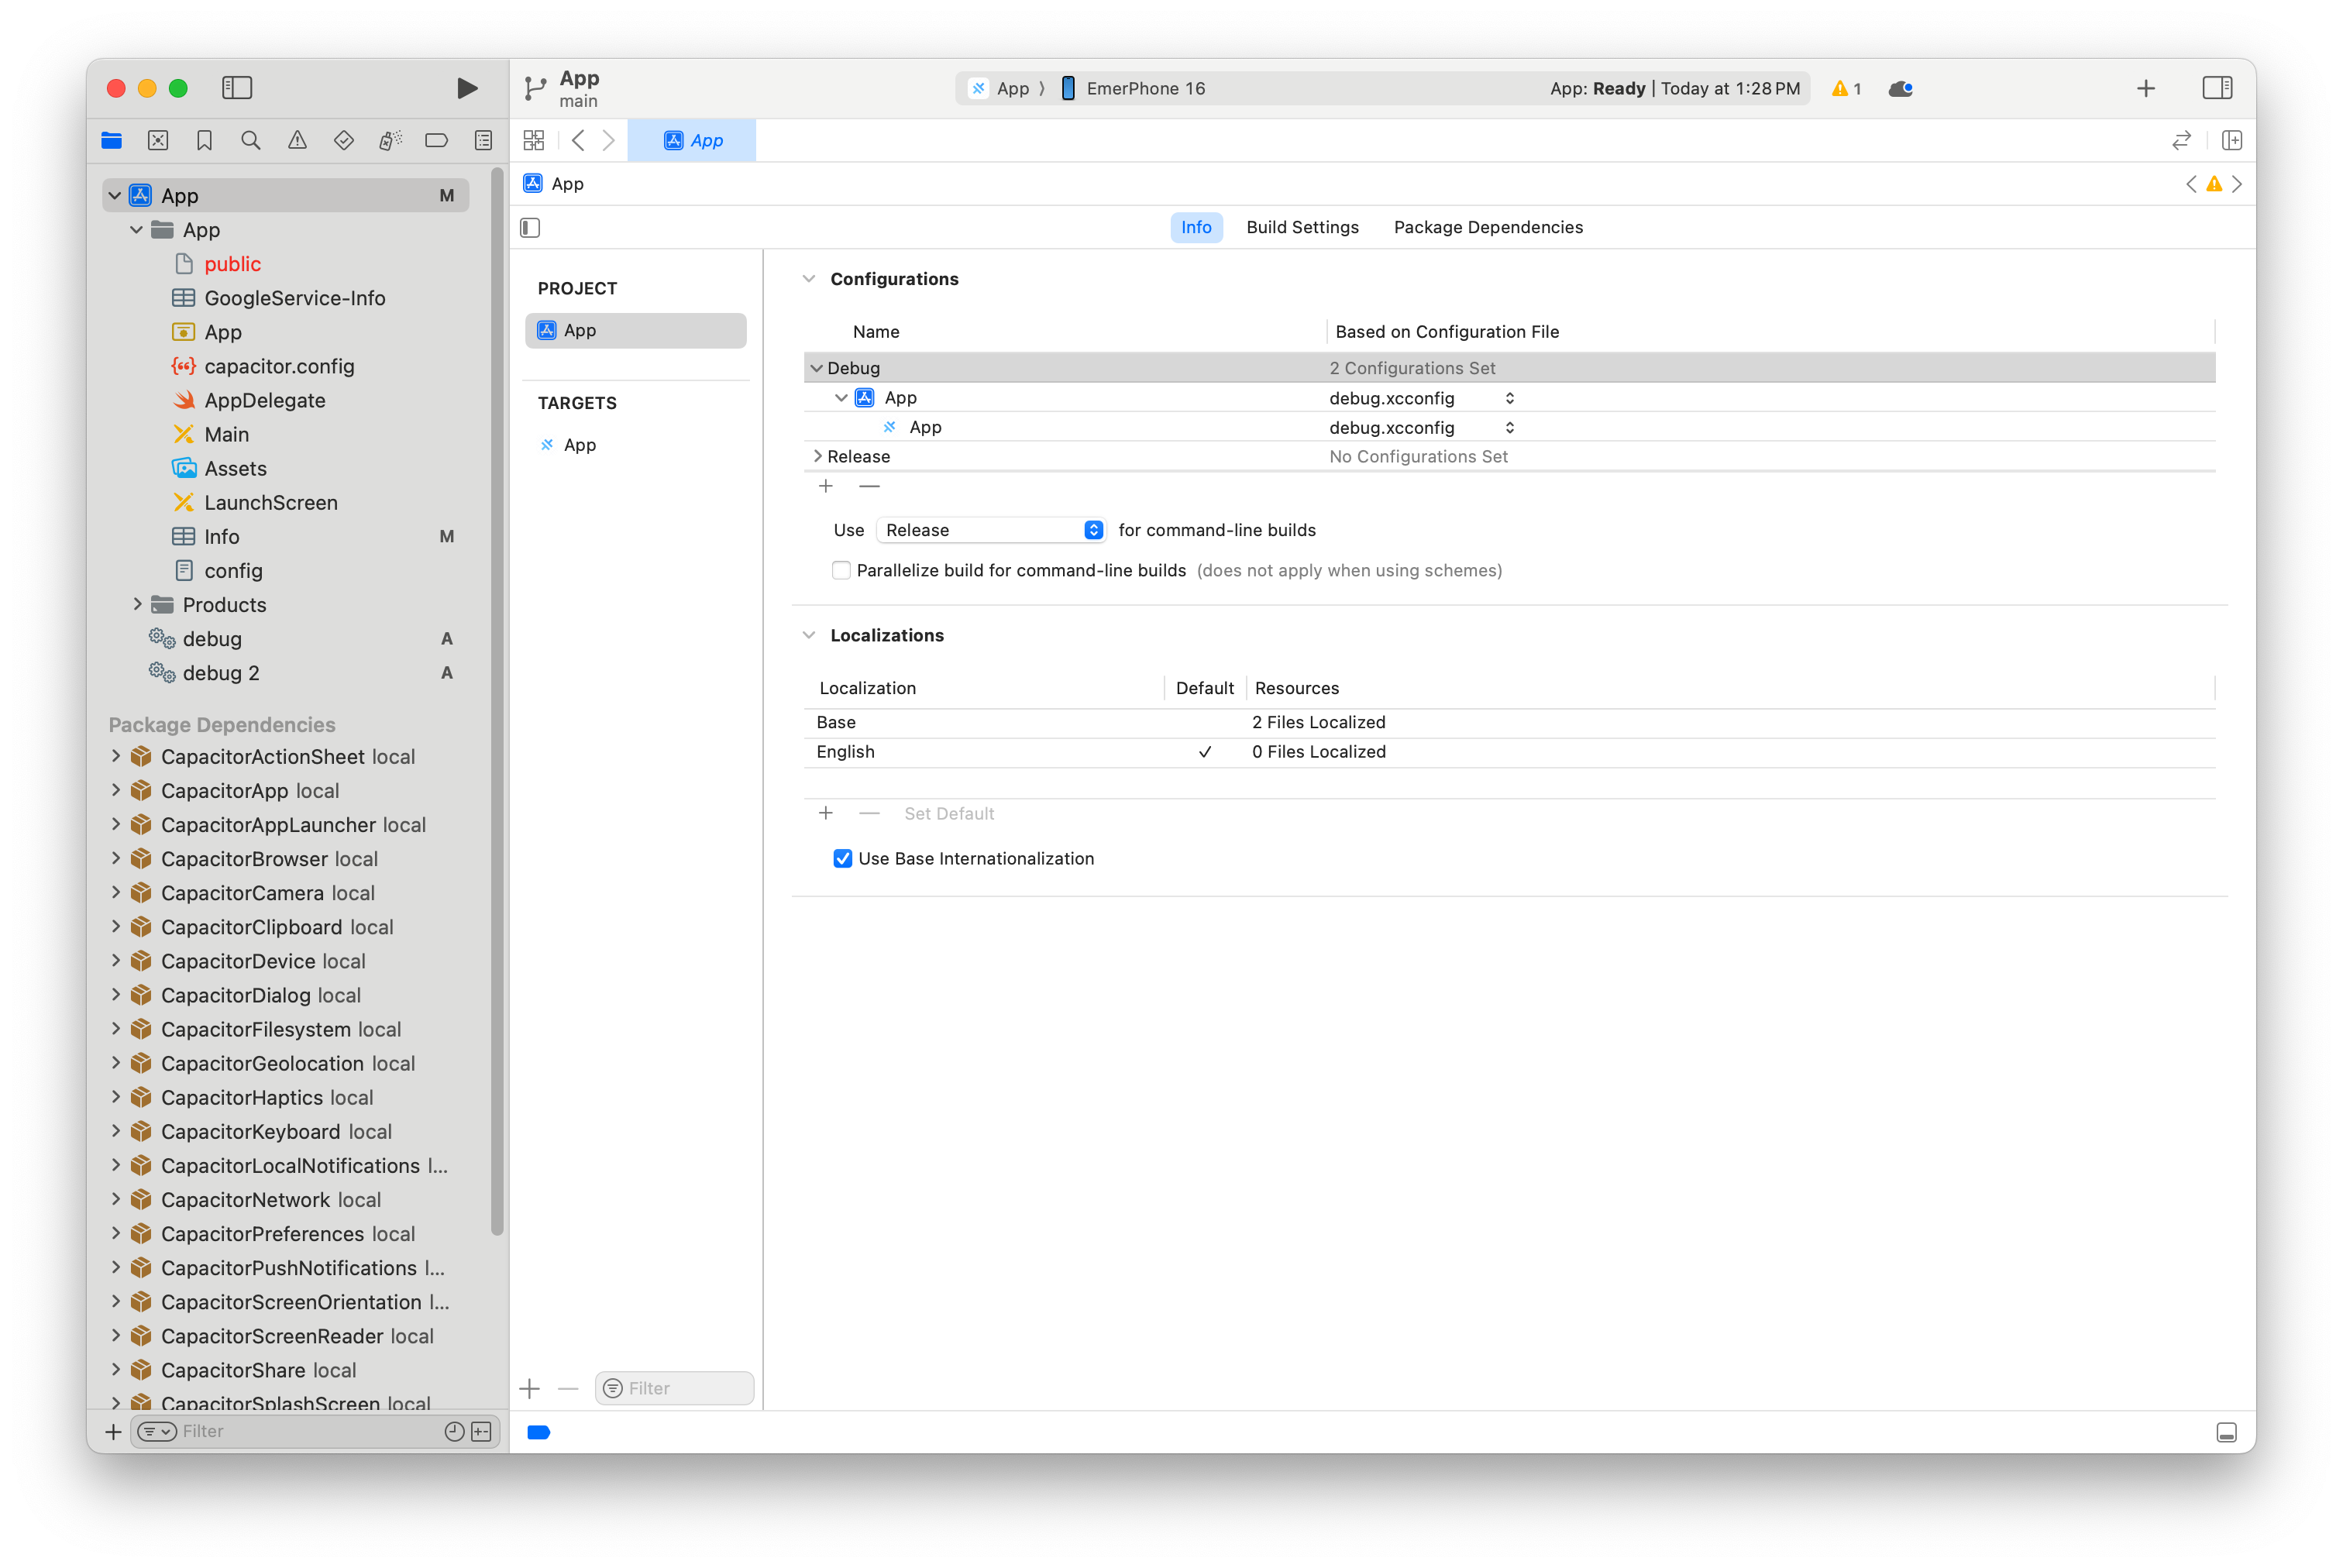Switch to the Find navigator
Image resolution: width=2343 pixels, height=1568 pixels.
tap(250, 140)
